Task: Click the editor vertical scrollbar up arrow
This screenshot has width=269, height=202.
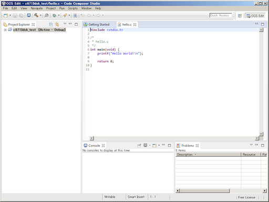Action: (261, 30)
